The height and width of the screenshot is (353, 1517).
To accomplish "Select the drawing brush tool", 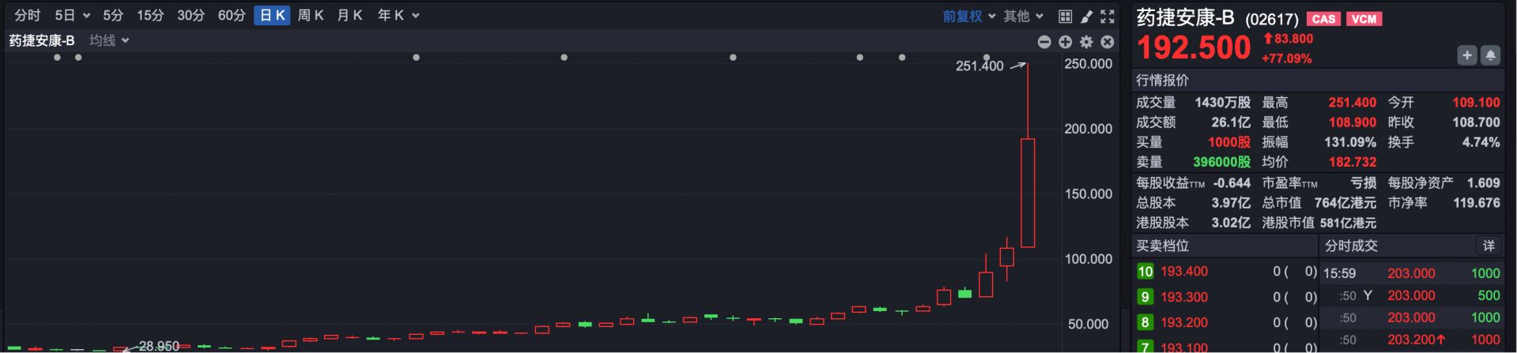I will [1086, 16].
